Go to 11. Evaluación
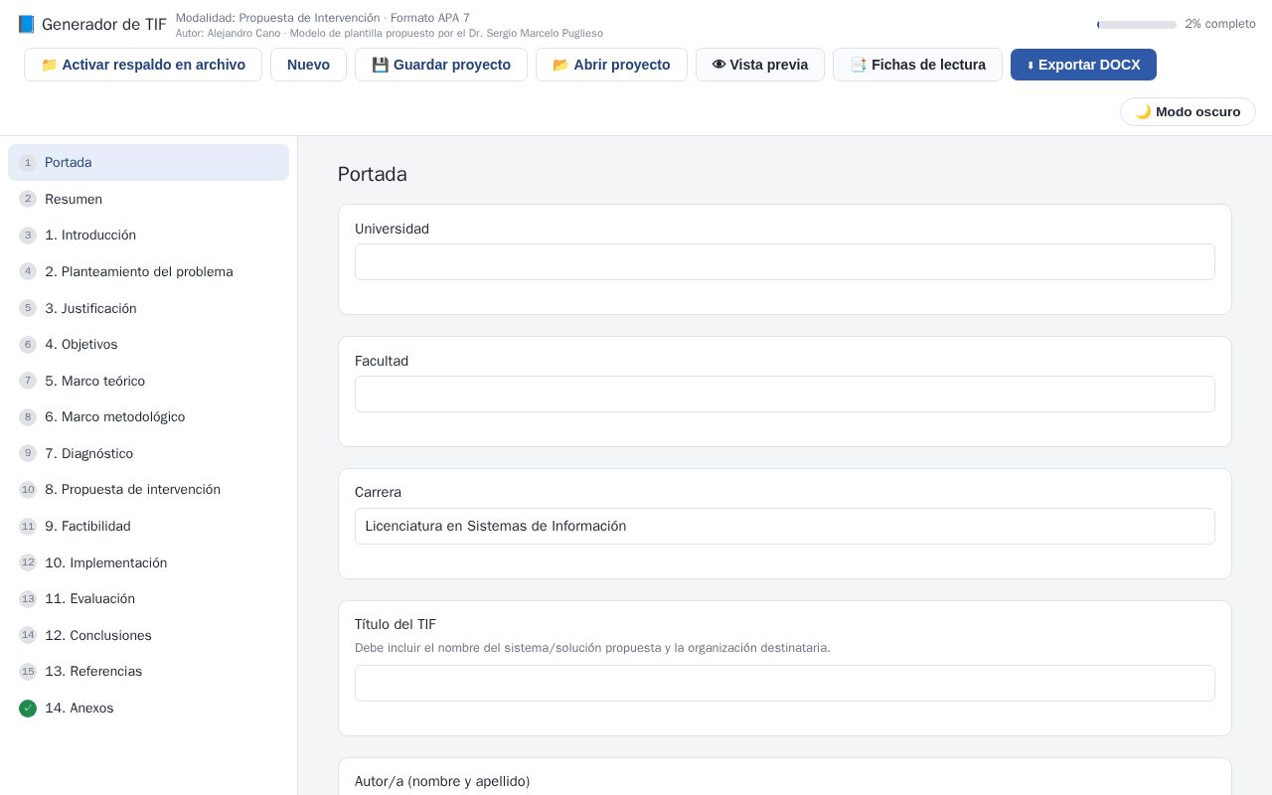 click(x=148, y=599)
